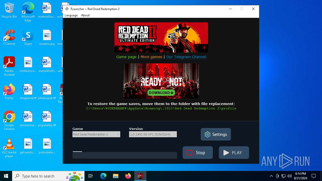Viewport: 322px width, 181px height.
Task: Select populartry.rtf file icon
Action: coord(47,119)
